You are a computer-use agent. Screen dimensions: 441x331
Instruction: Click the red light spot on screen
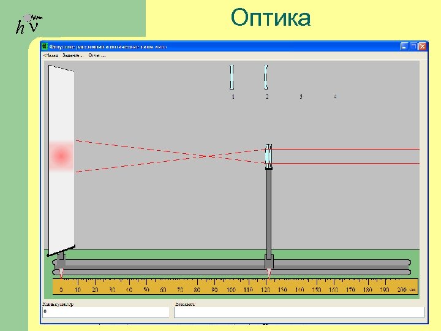[61, 156]
